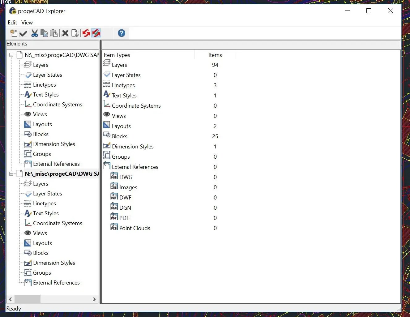Click the Regen red arrows toolbar icon

click(86, 33)
